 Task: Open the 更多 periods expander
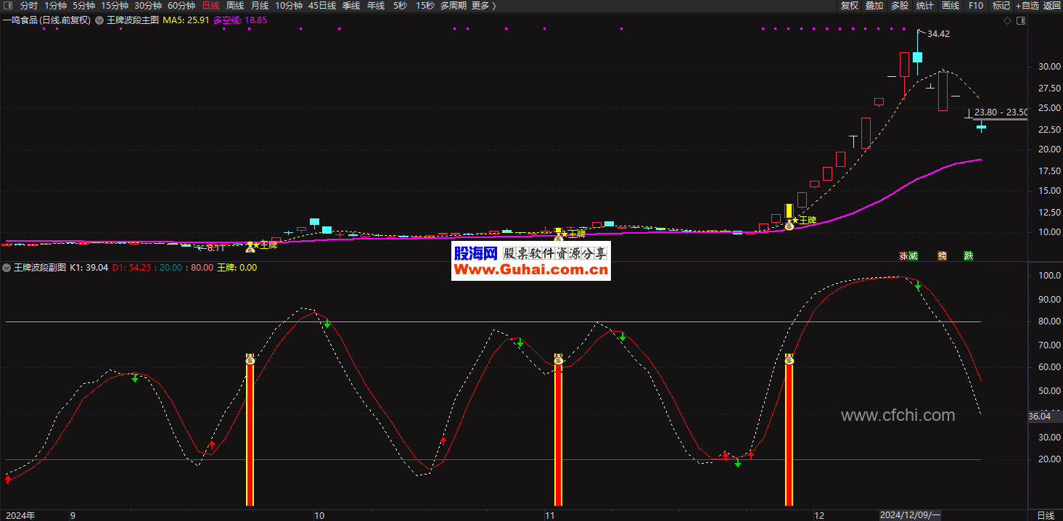click(x=483, y=6)
